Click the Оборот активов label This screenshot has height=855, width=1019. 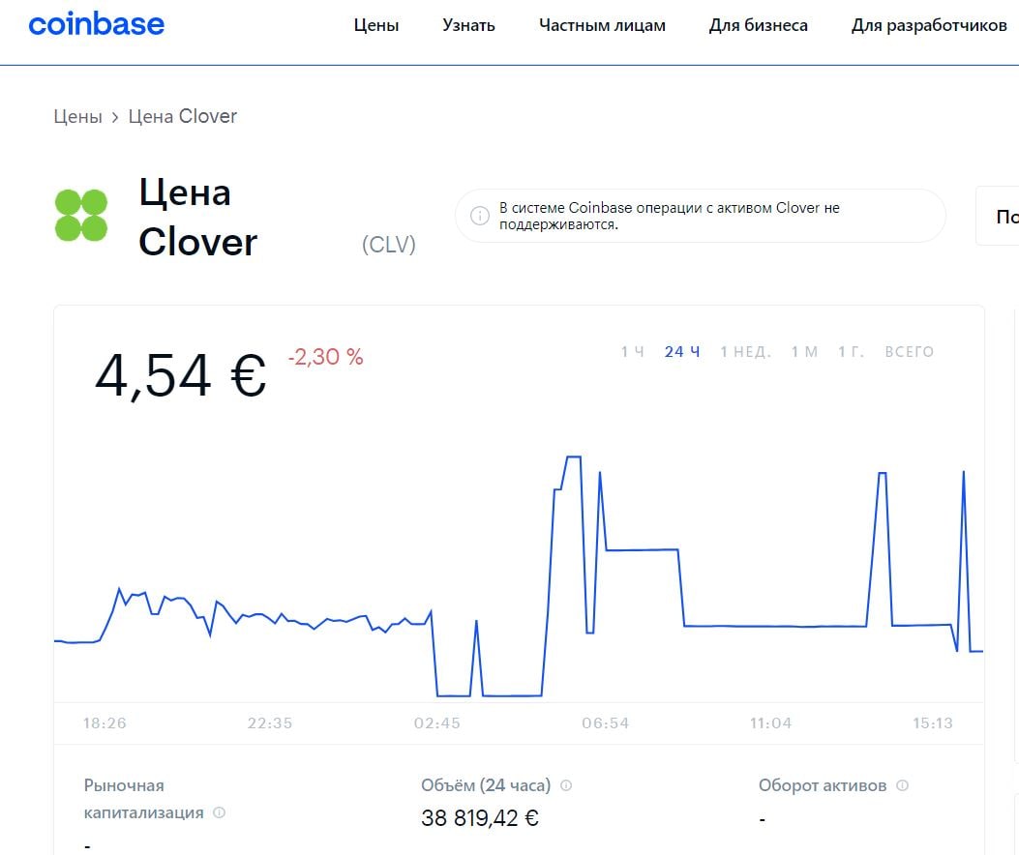tap(823, 785)
